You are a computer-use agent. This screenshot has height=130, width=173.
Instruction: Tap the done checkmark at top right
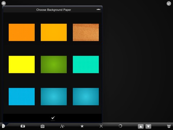(169, 4)
